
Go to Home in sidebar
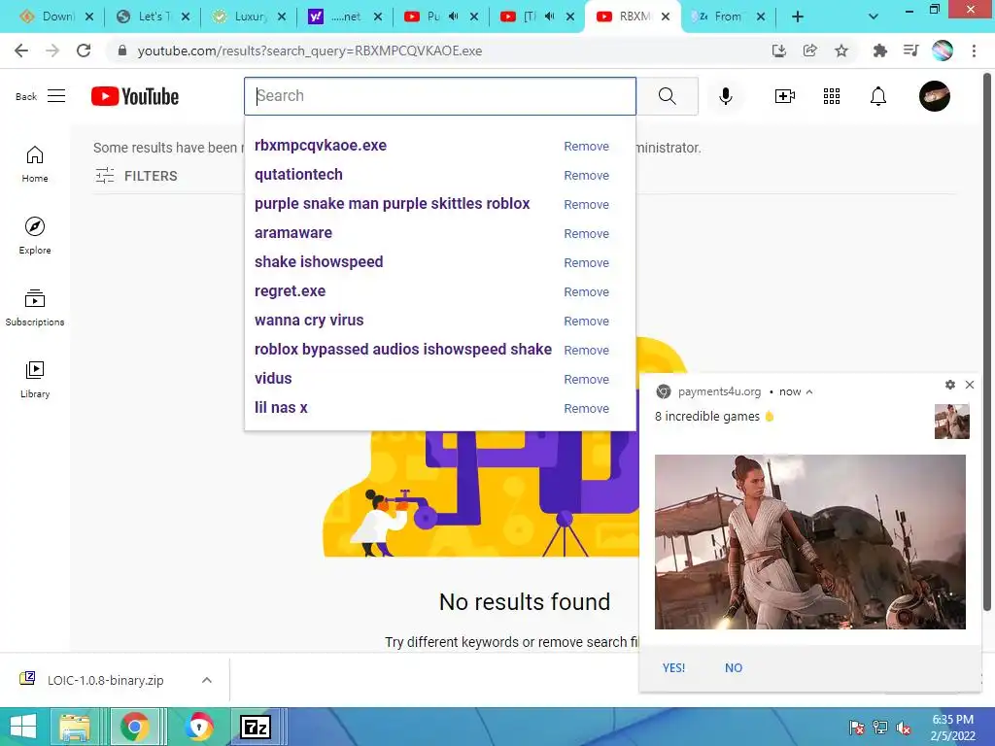click(x=35, y=163)
